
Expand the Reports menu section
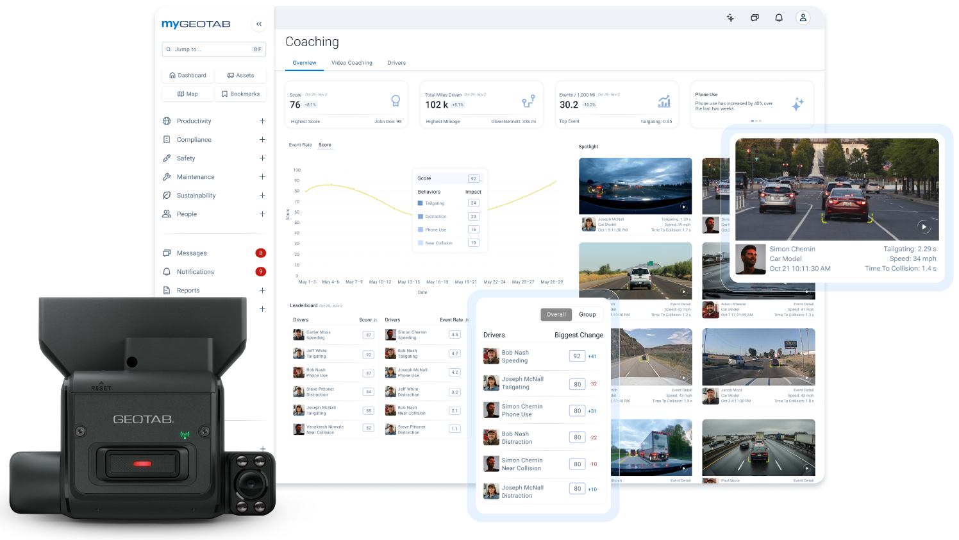(262, 291)
